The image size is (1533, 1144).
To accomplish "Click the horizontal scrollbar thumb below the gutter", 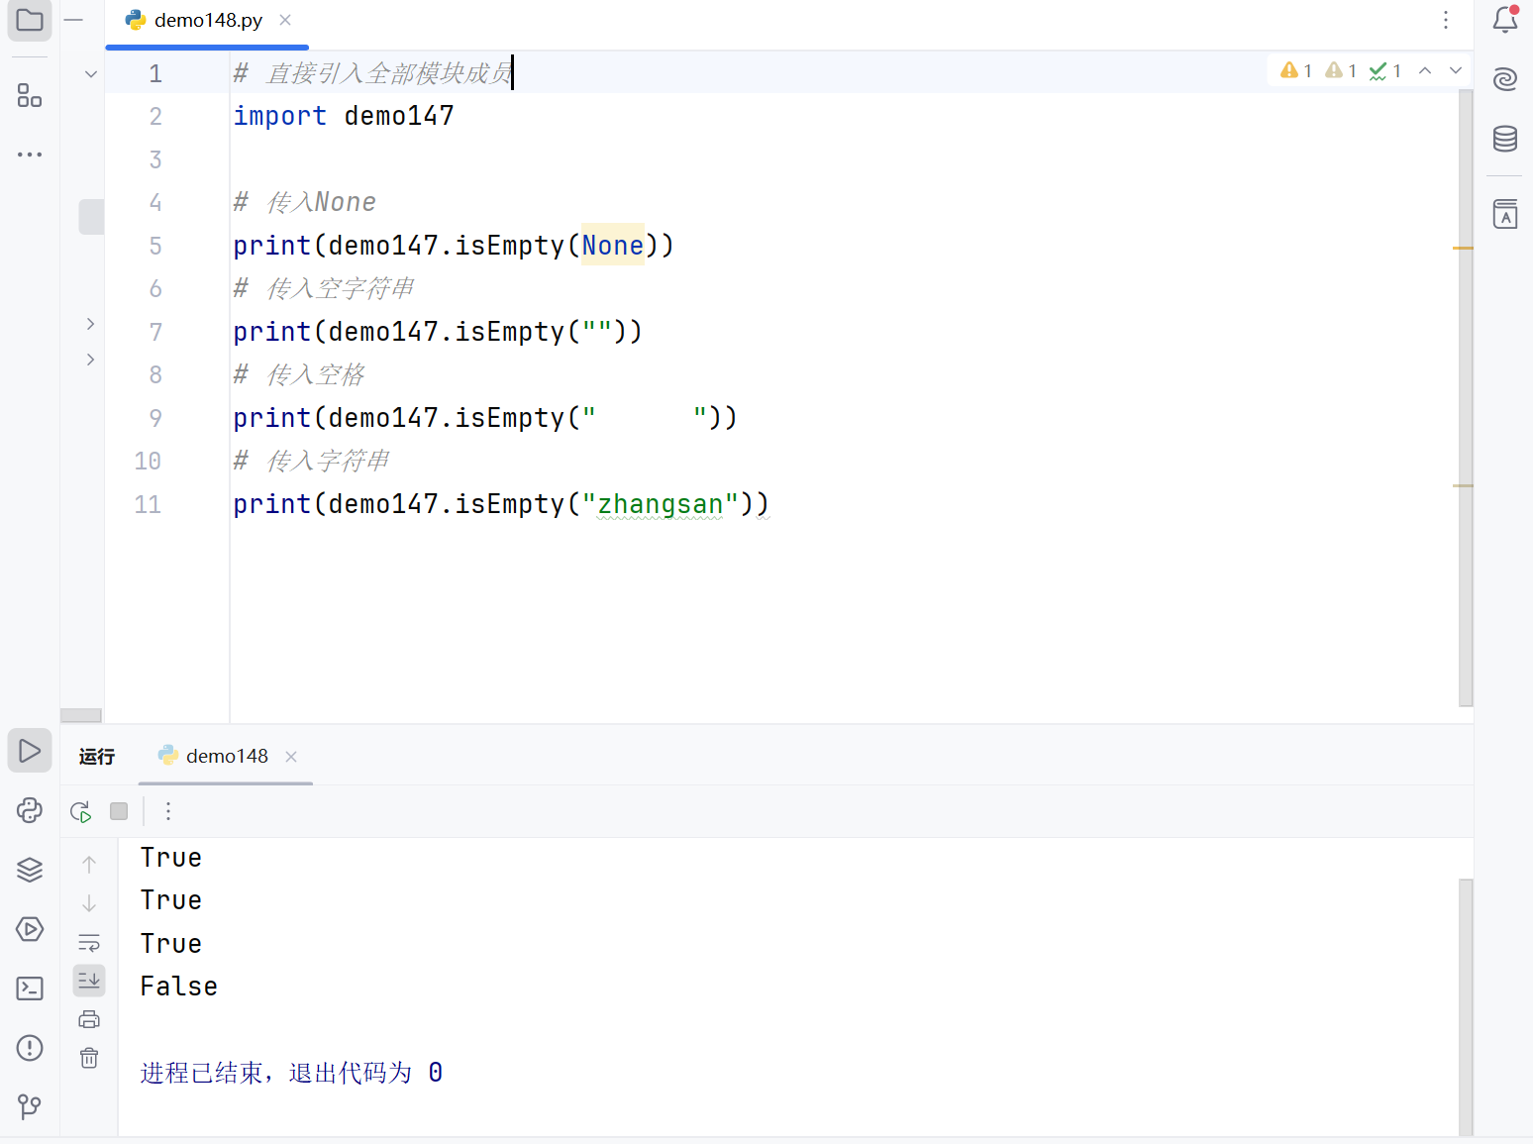I will tap(81, 715).
